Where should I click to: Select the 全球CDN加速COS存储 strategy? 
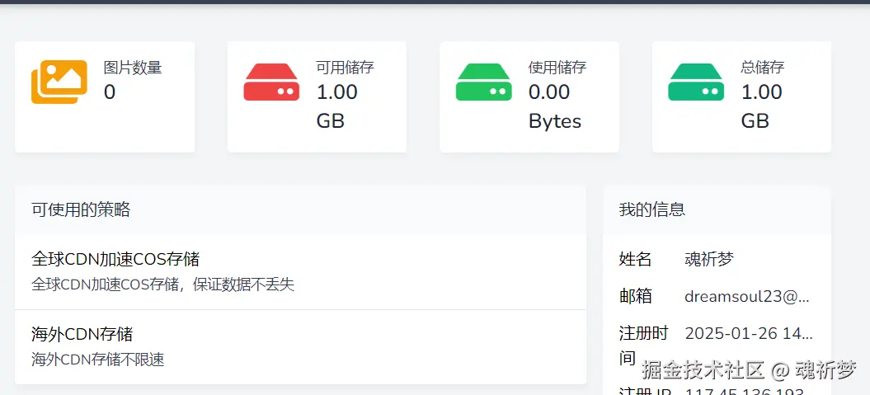[x=115, y=259]
